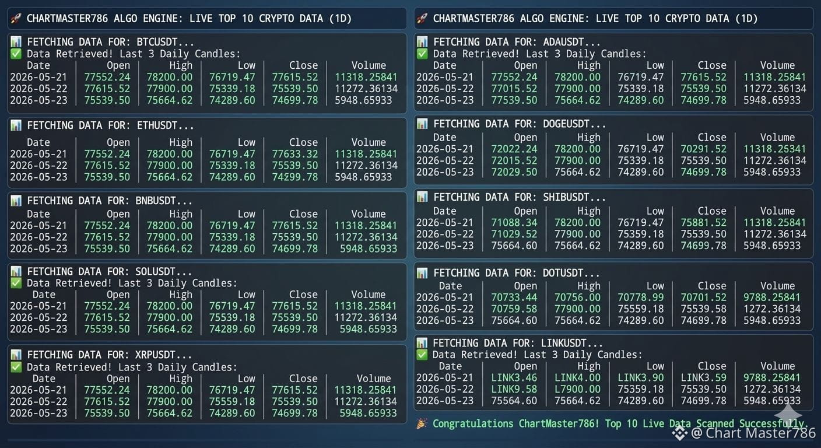821x448 pixels.
Task: Select the 'FETCHING DATA FOR: SHIBUSDT...' line
Action: (x=520, y=197)
